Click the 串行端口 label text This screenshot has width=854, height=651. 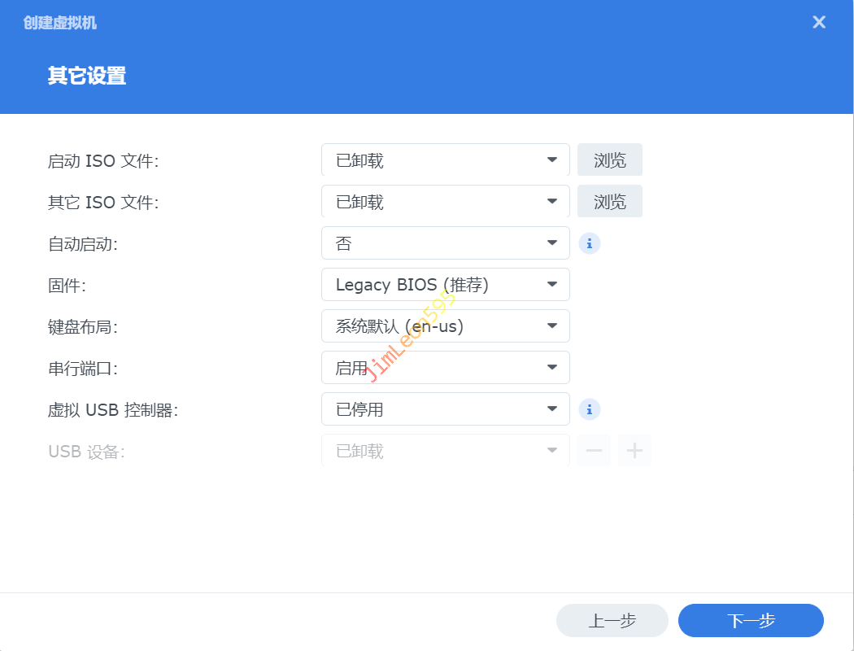click(x=83, y=368)
